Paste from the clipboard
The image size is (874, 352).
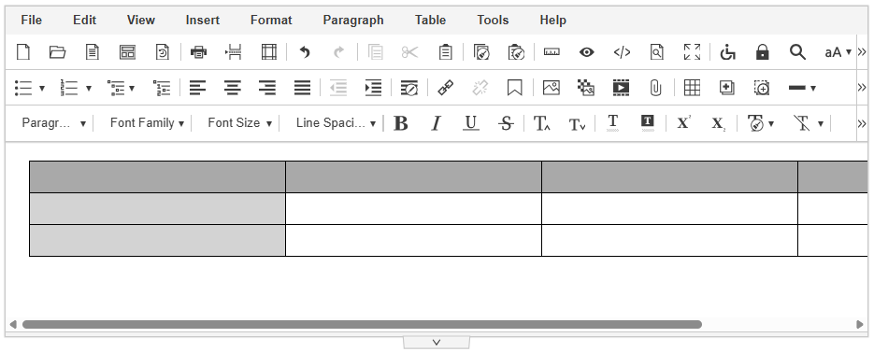445,52
